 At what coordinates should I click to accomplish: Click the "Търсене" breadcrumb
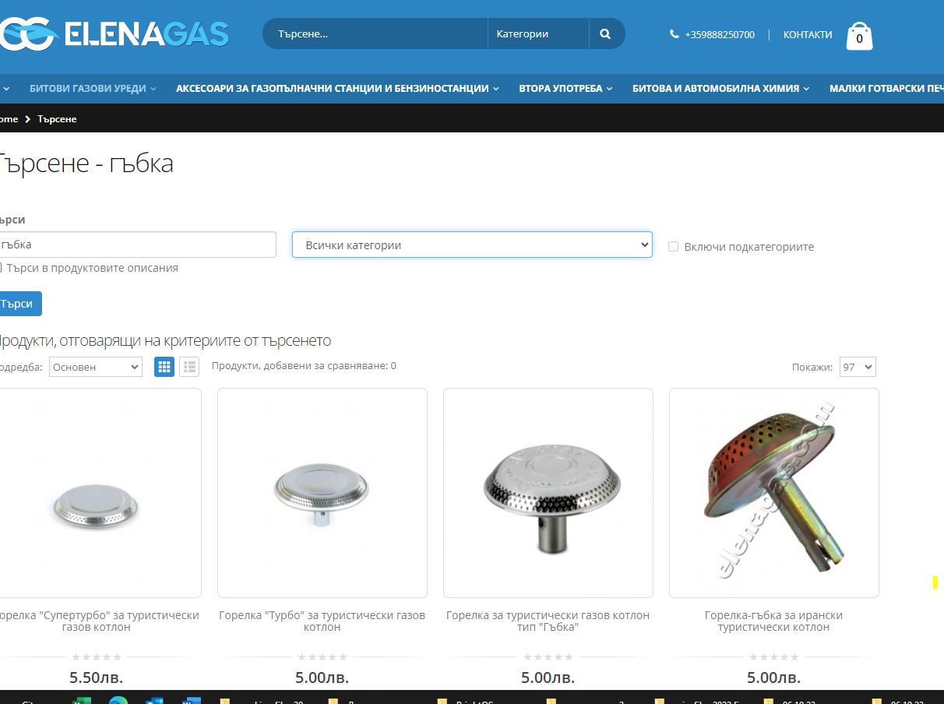click(x=57, y=118)
